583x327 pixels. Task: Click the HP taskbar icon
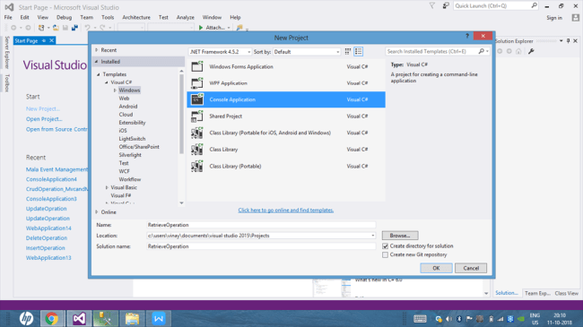[x=26, y=318]
